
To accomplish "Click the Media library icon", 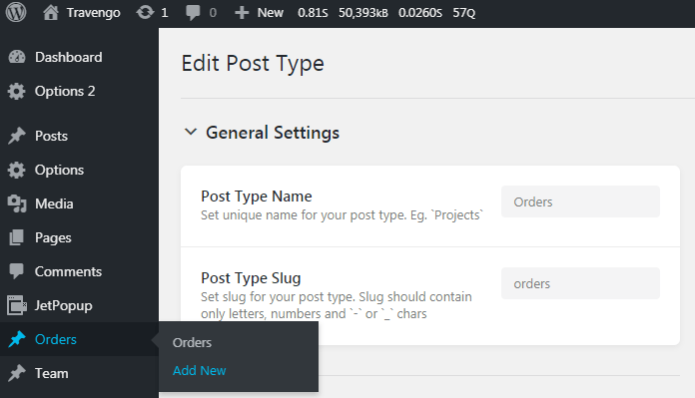I will pos(17,203).
